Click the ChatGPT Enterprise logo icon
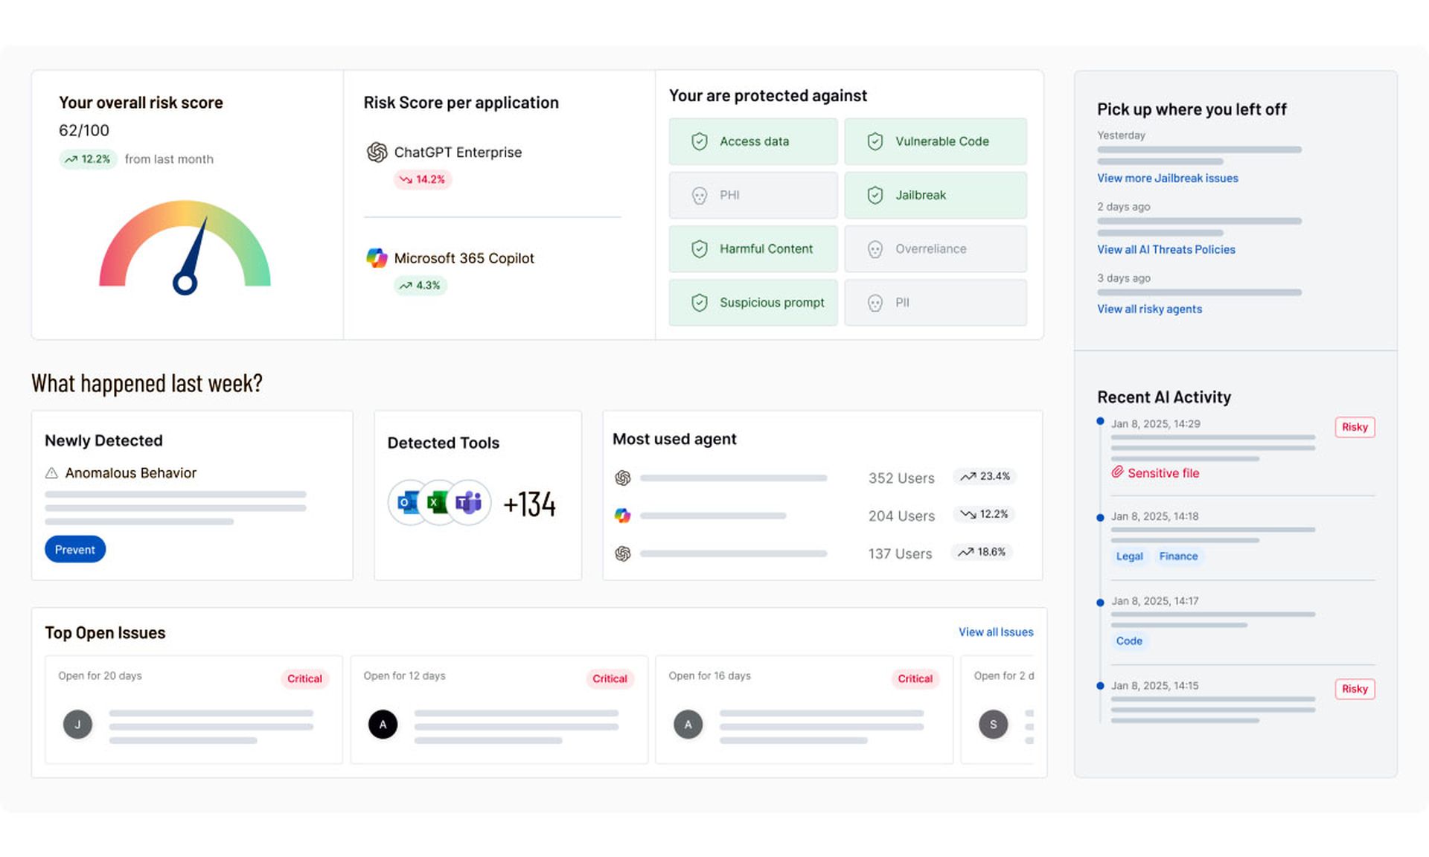 coord(377,153)
